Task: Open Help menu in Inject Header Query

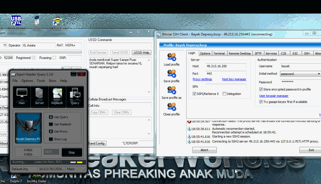Action: 63,81
